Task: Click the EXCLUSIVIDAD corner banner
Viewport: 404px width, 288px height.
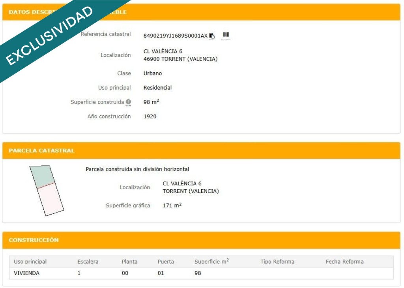Action: [49, 36]
